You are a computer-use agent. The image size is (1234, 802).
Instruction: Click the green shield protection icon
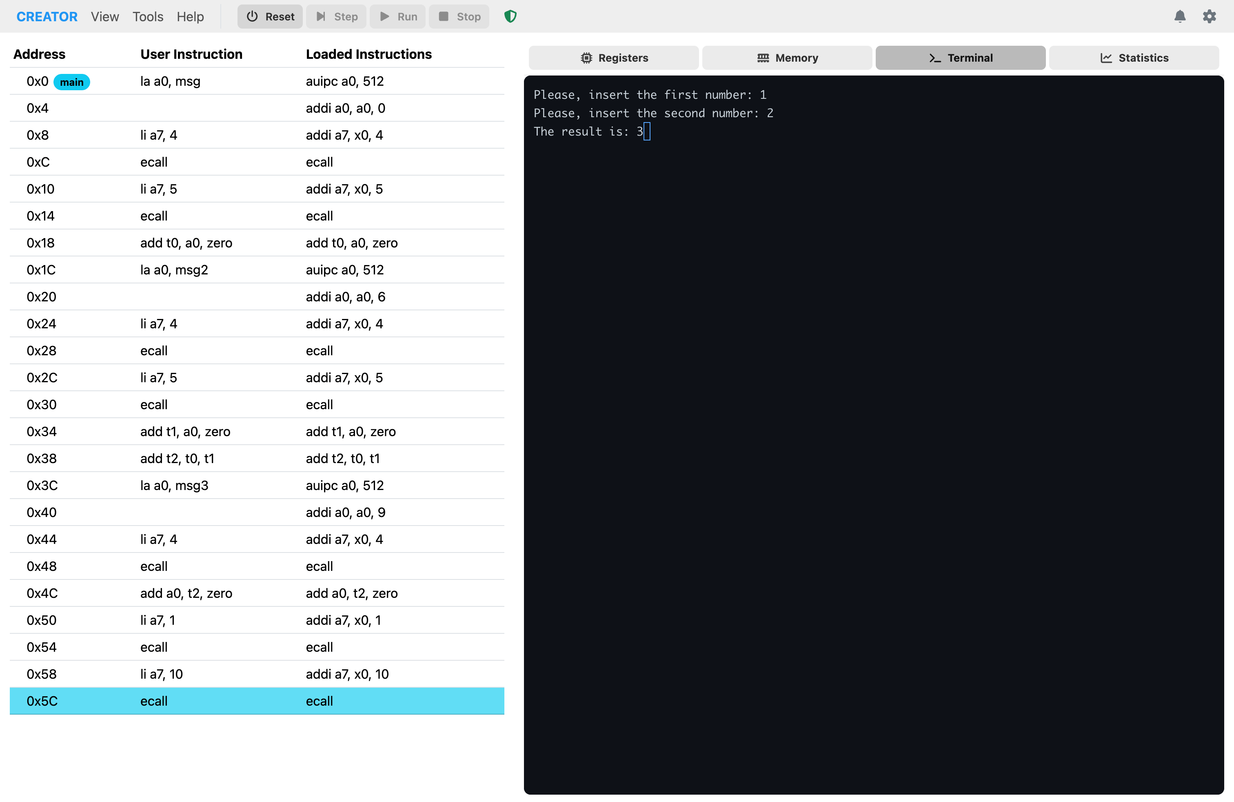click(510, 16)
